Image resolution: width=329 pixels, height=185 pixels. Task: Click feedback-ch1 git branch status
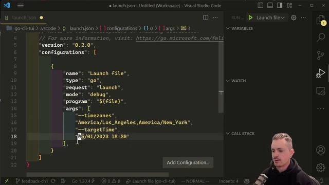pyautogui.click(x=32, y=181)
